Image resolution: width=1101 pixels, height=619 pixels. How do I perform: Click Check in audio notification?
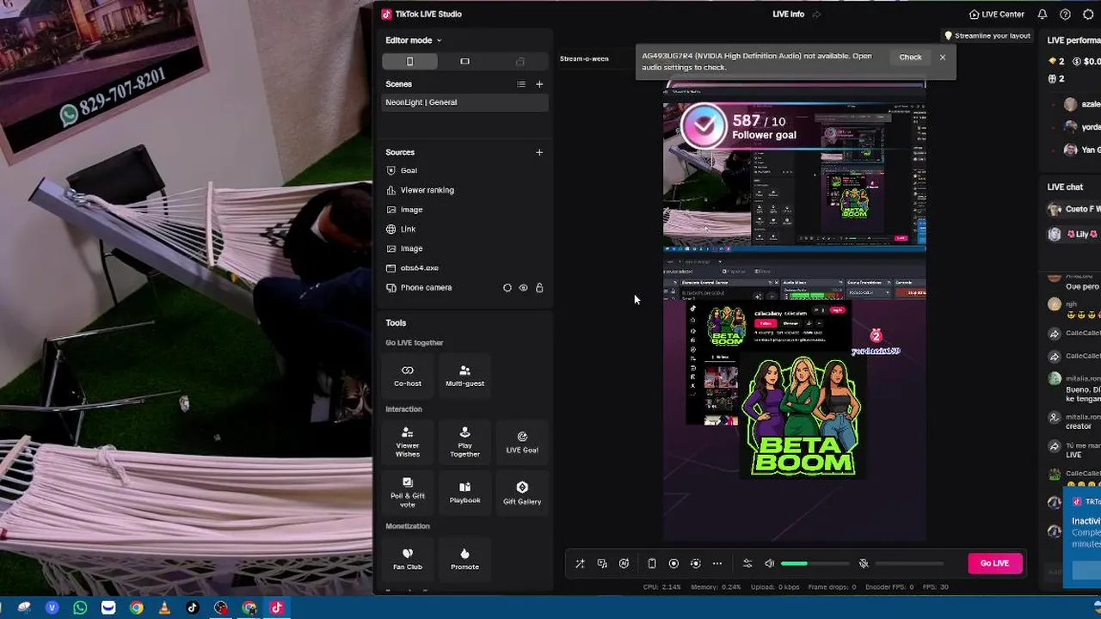coord(910,57)
